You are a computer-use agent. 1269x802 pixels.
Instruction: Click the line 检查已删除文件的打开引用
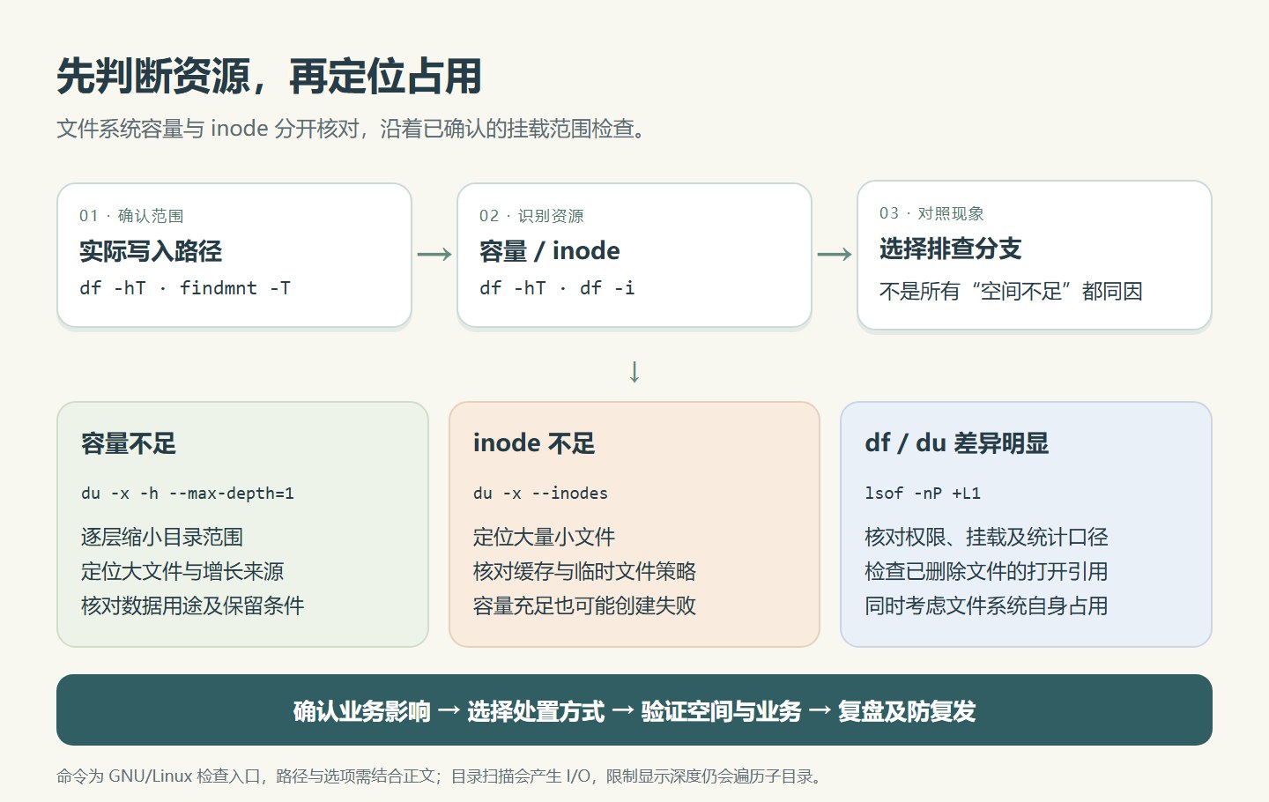pos(987,571)
